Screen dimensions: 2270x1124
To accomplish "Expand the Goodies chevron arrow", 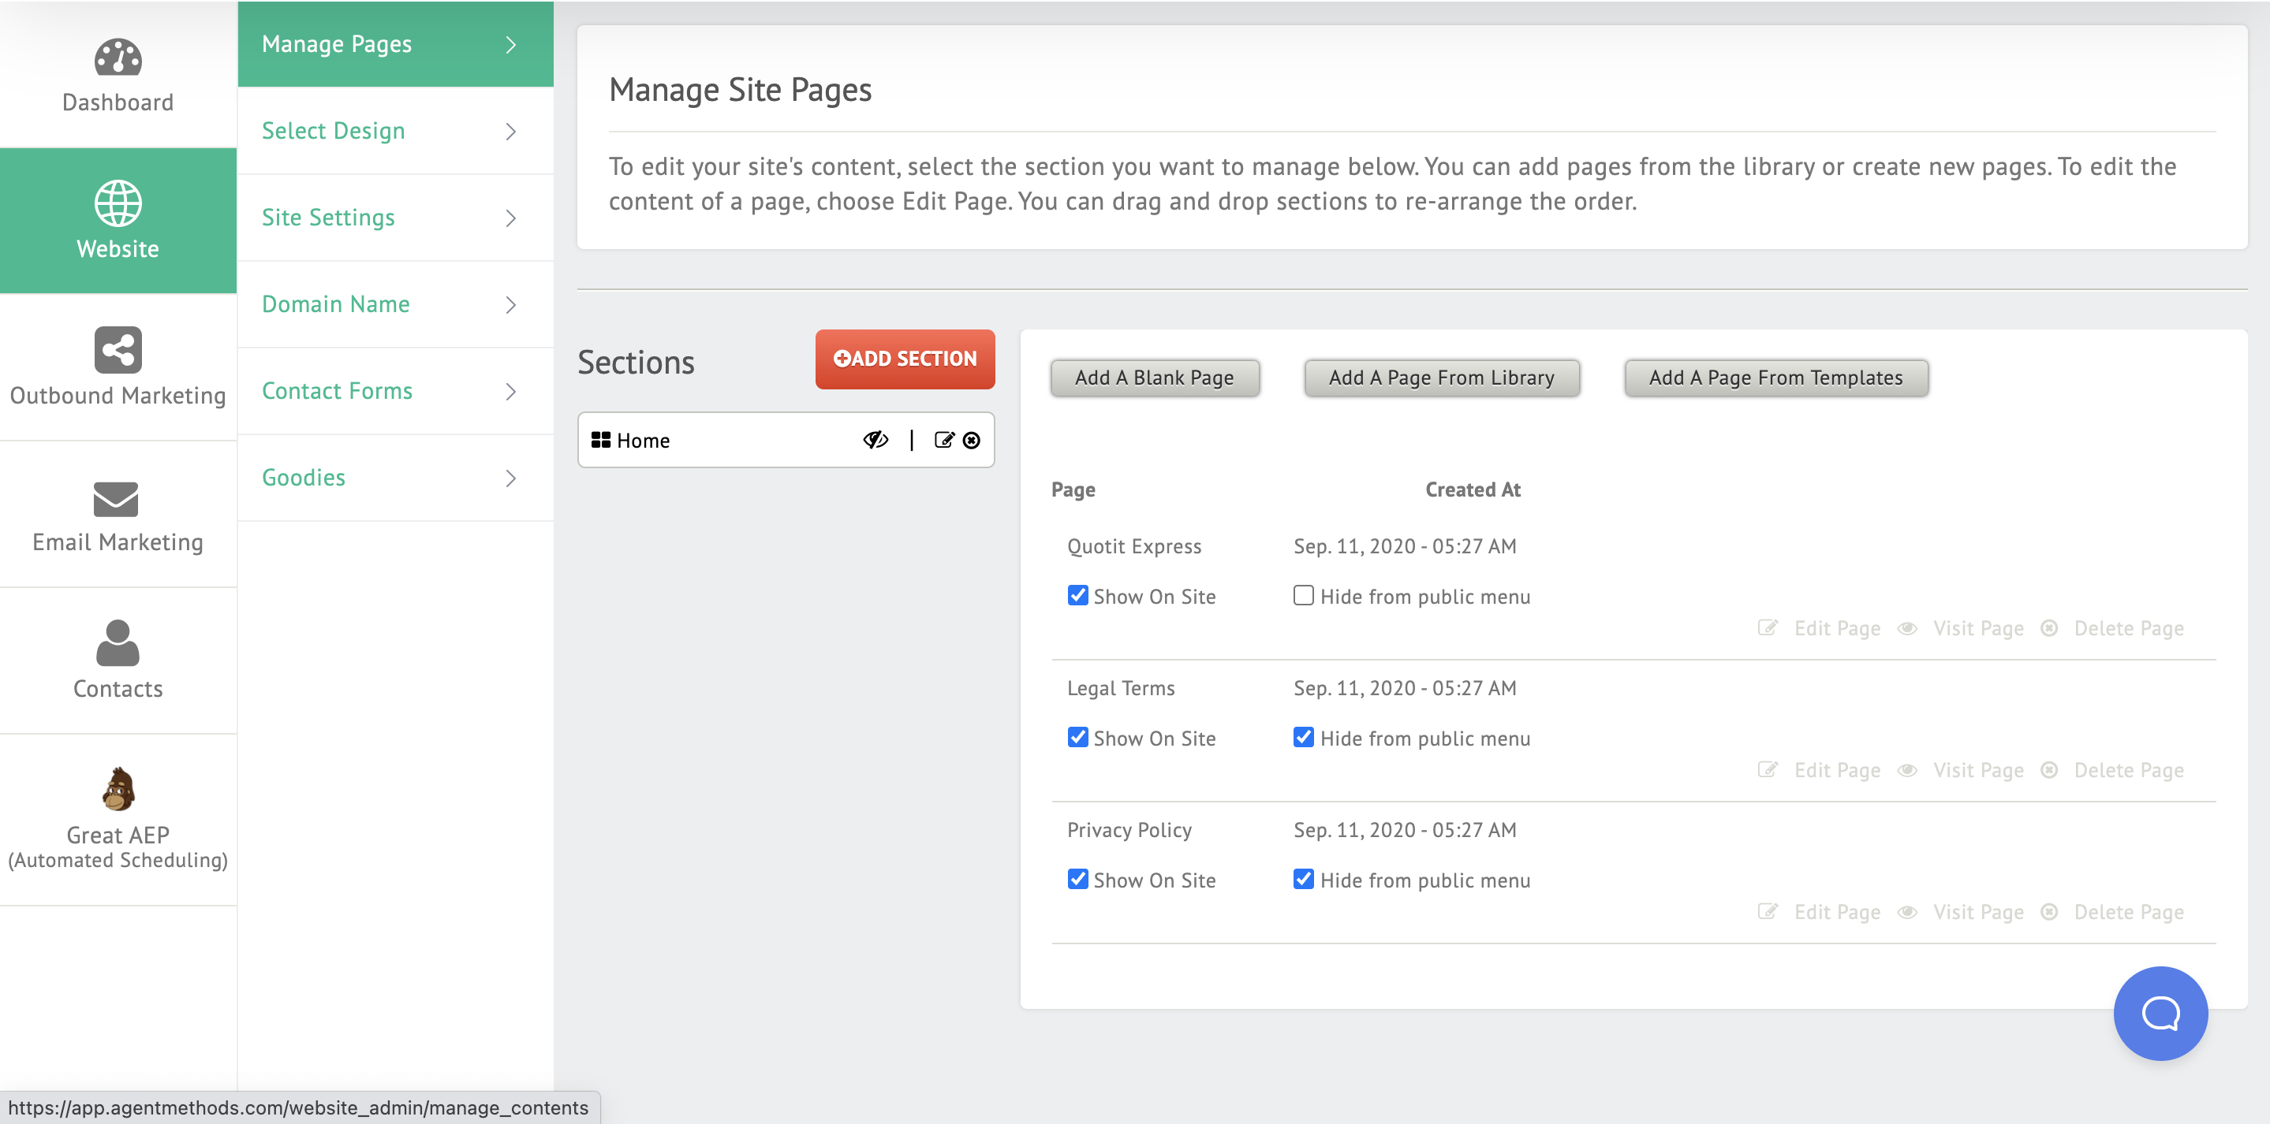I will coord(511,478).
